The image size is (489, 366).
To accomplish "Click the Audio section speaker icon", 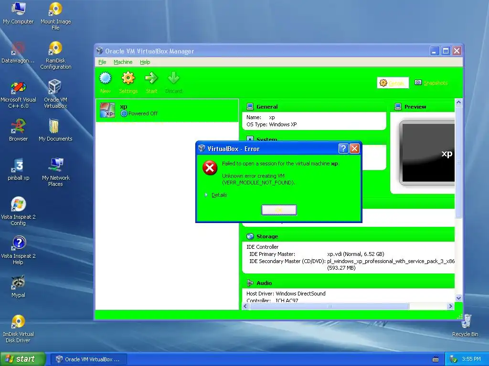I will [x=250, y=283].
